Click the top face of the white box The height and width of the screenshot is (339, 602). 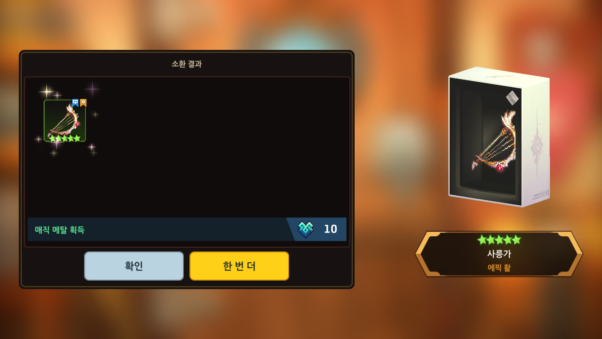(x=499, y=77)
